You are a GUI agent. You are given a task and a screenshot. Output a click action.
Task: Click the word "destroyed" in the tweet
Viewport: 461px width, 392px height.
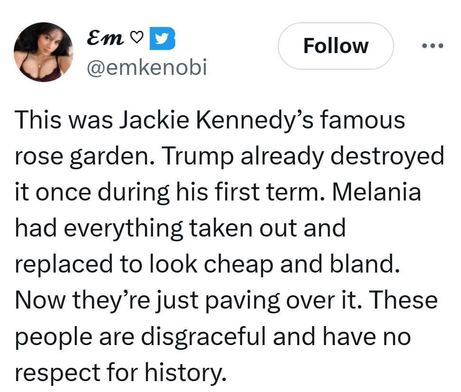pyautogui.click(x=387, y=156)
